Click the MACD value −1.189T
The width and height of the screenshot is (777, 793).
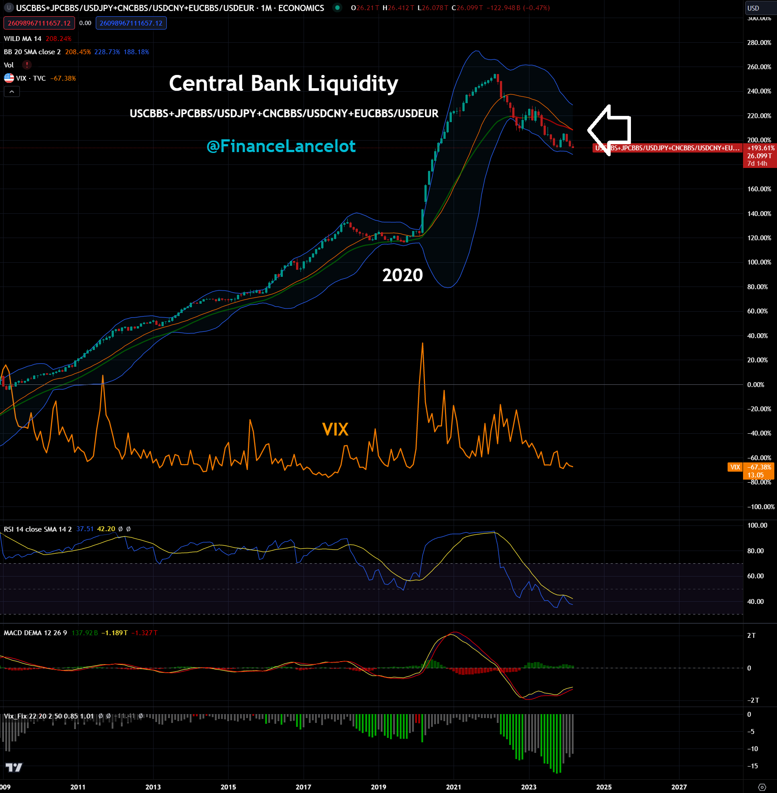tap(114, 633)
